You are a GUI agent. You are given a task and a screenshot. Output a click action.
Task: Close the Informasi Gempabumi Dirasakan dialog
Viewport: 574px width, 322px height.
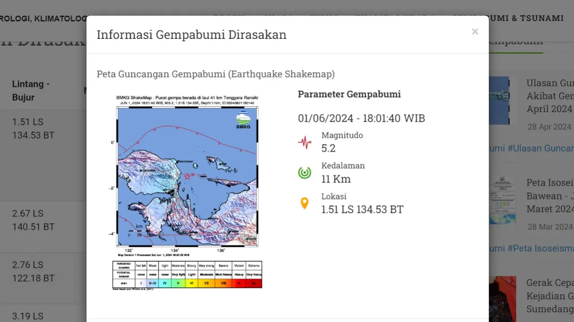tap(475, 32)
